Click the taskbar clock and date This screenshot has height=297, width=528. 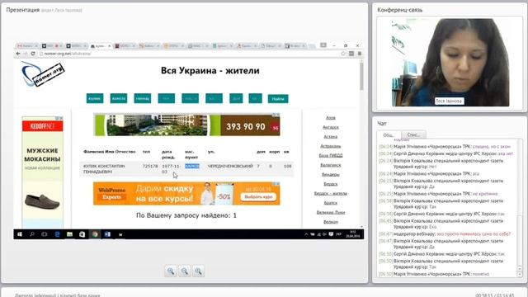coord(353,234)
